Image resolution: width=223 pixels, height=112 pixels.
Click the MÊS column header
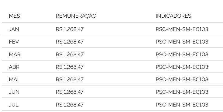pos(14,16)
